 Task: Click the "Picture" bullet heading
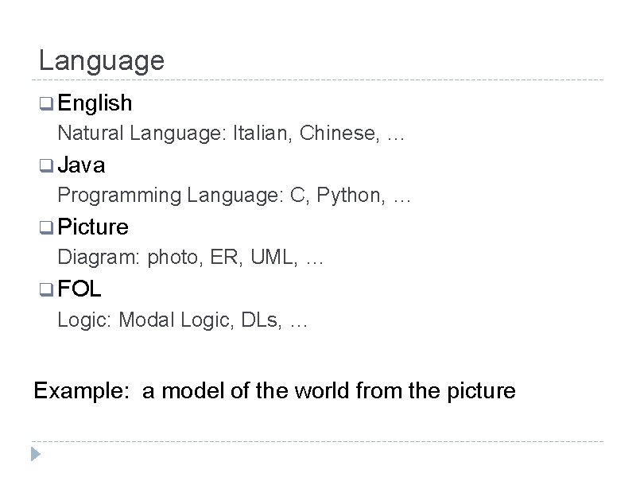pos(93,227)
